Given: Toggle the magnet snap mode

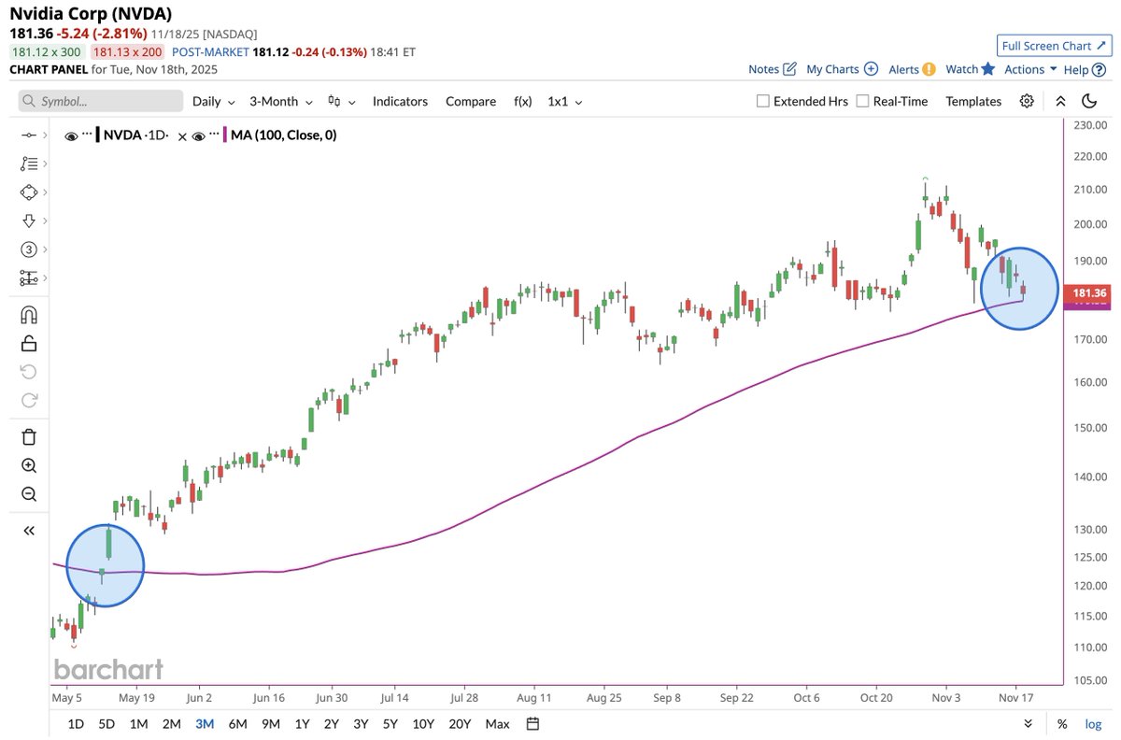Looking at the screenshot, I should click(x=28, y=315).
